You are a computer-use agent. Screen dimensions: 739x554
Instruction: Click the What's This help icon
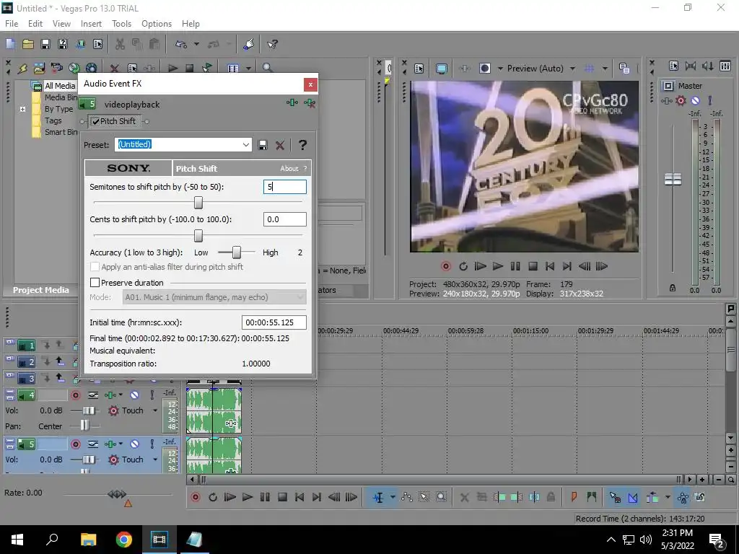tap(272, 44)
